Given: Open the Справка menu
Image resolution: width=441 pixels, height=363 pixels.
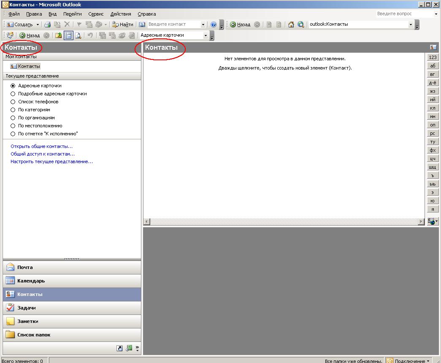Looking at the screenshot, I should click(147, 14).
